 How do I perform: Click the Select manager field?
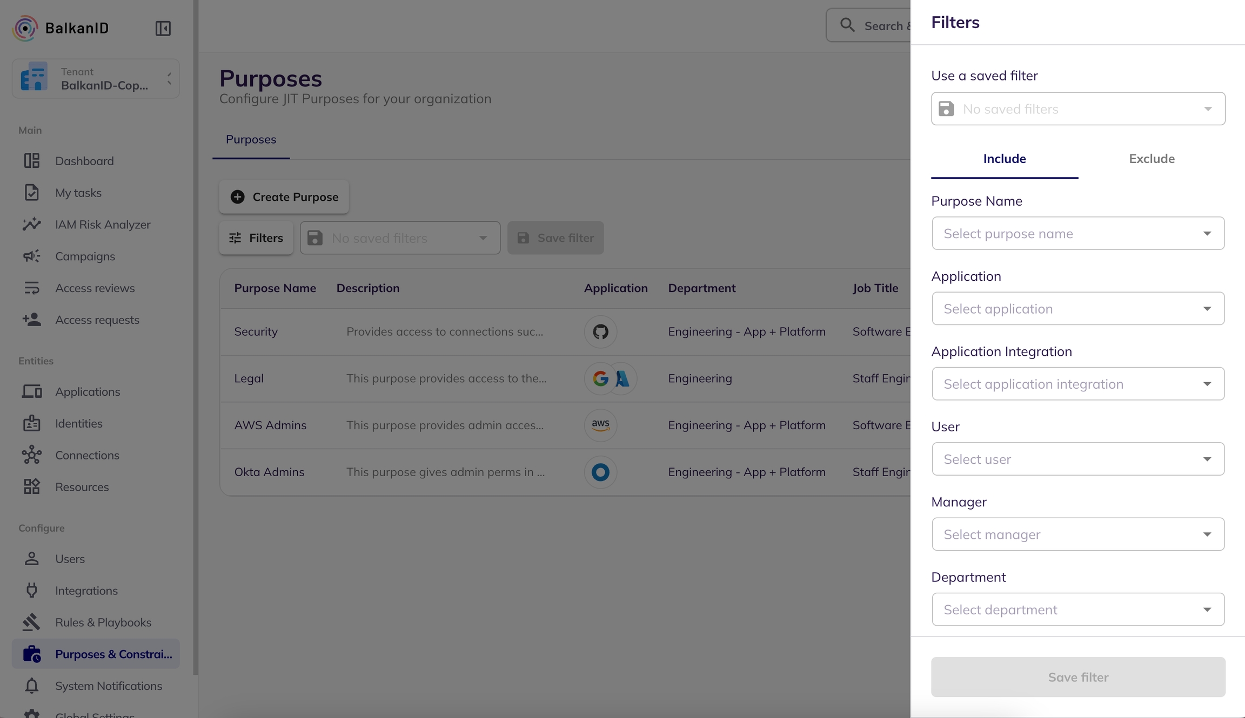tap(1077, 534)
